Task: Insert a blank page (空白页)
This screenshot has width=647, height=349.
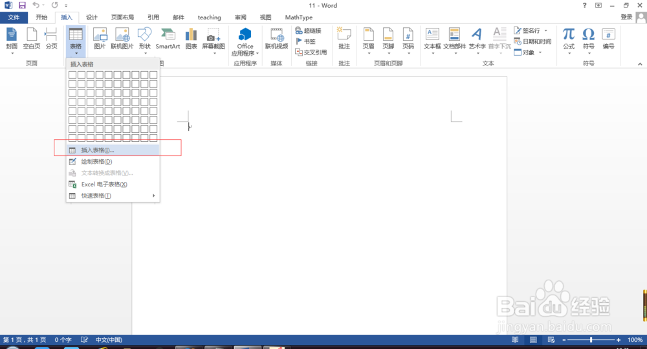Action: tap(32, 39)
